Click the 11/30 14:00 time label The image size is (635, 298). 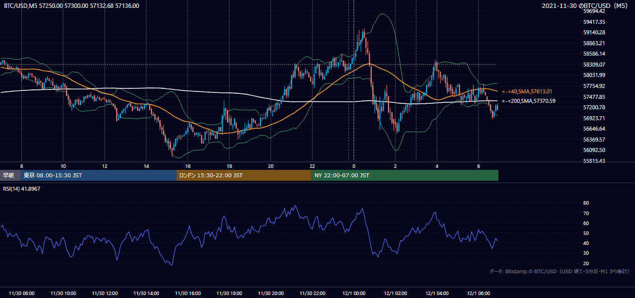[146, 294]
